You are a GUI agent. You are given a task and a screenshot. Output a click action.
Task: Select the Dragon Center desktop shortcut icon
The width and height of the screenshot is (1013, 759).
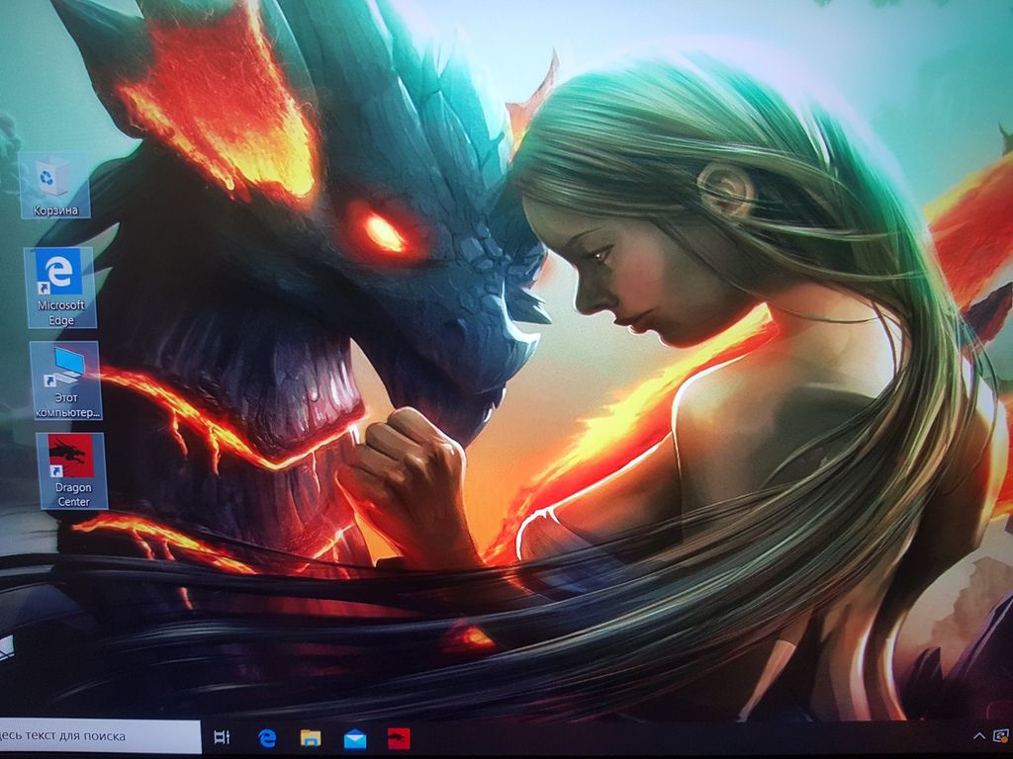(71, 458)
